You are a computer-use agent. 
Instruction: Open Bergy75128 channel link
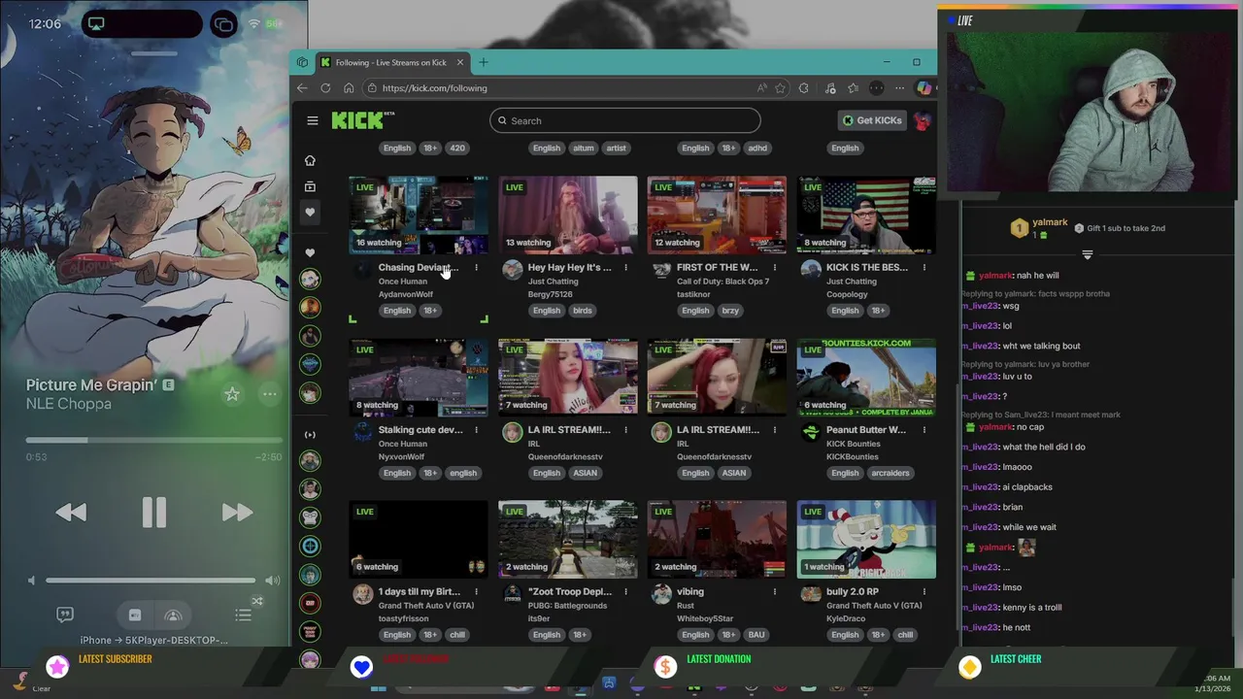pos(550,294)
